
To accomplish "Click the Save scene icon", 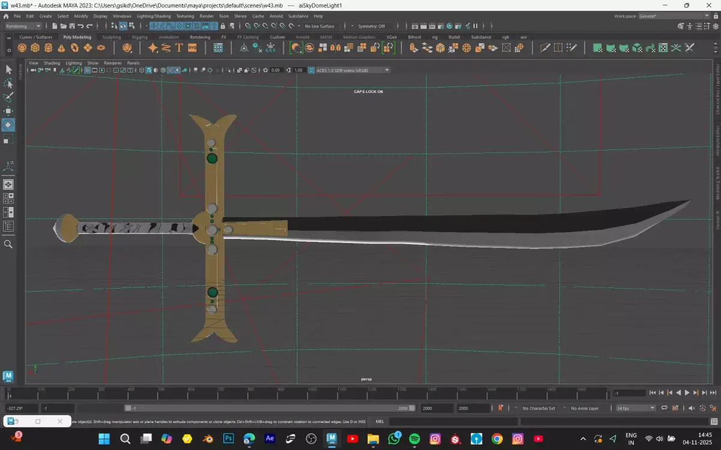I will coord(72,26).
